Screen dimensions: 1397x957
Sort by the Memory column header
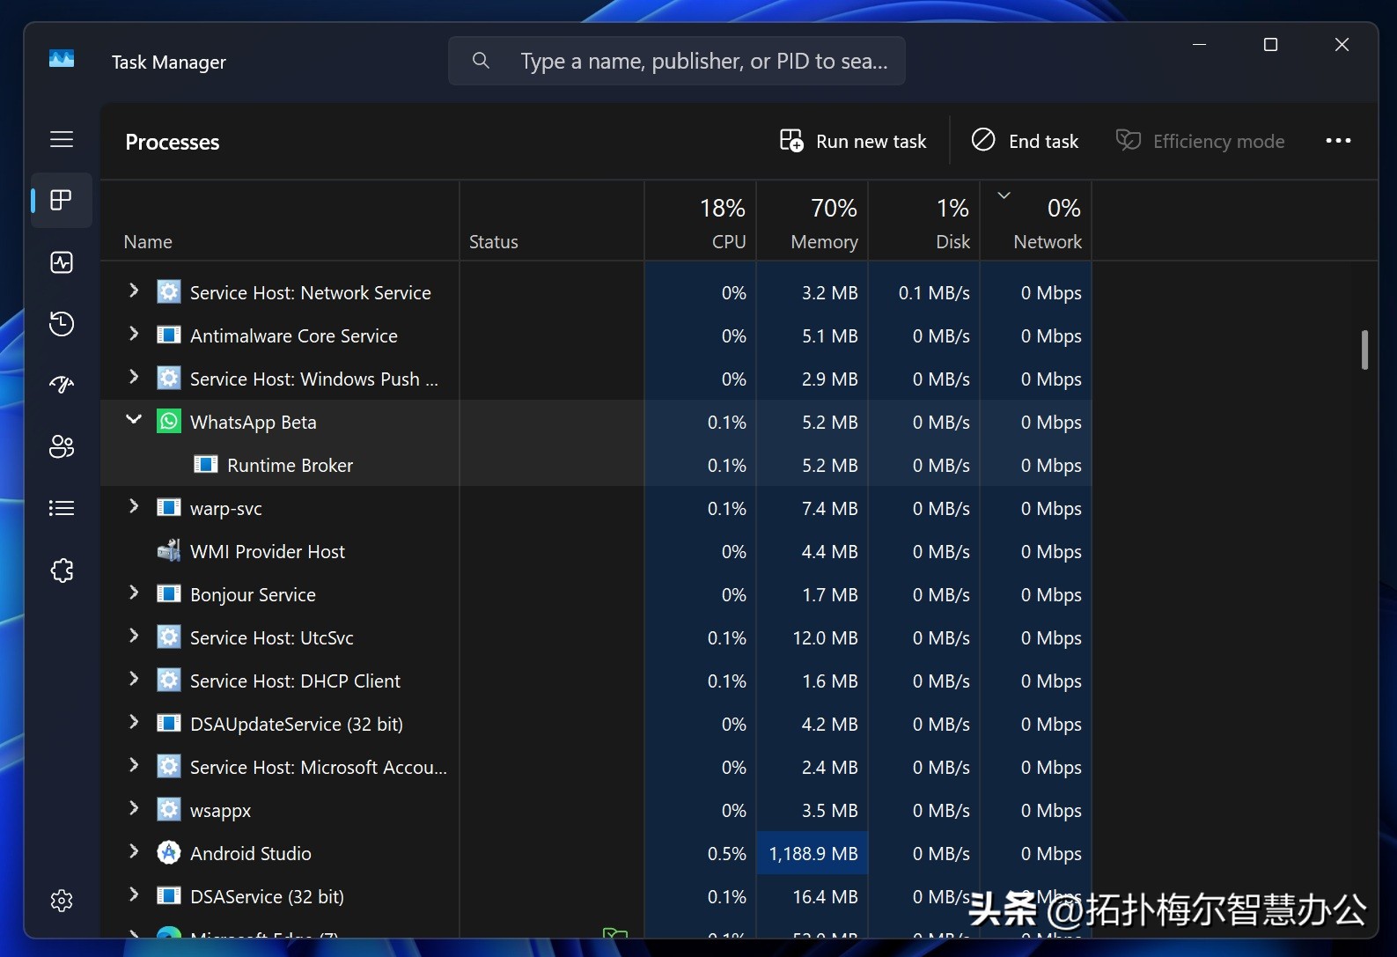pyautogui.click(x=812, y=222)
